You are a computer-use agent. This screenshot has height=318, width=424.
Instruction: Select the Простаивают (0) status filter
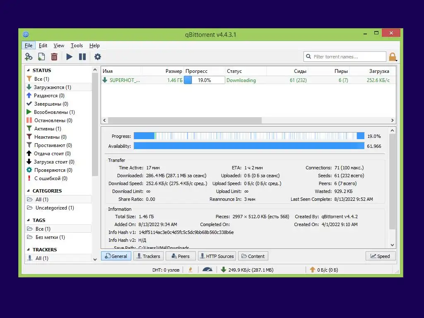[58, 145]
